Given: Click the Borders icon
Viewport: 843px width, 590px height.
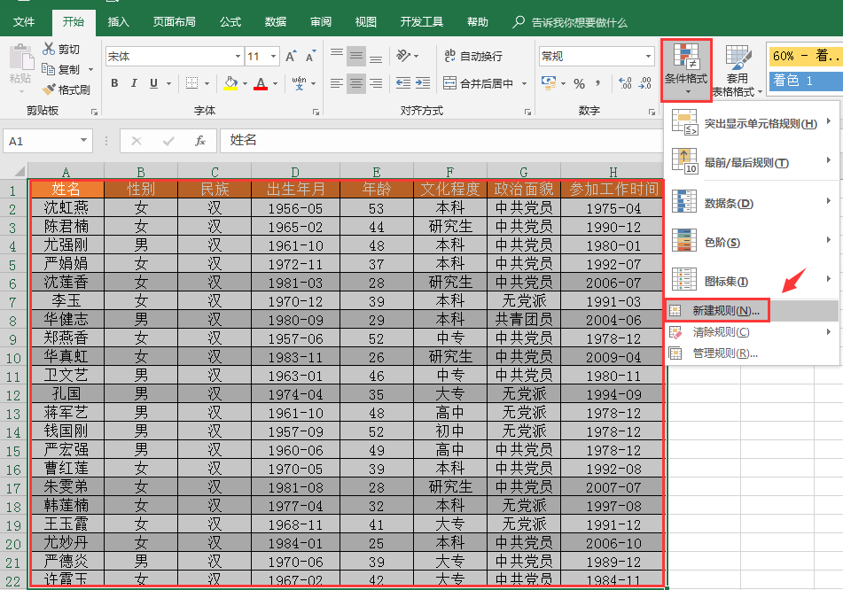Looking at the screenshot, I should [x=191, y=83].
